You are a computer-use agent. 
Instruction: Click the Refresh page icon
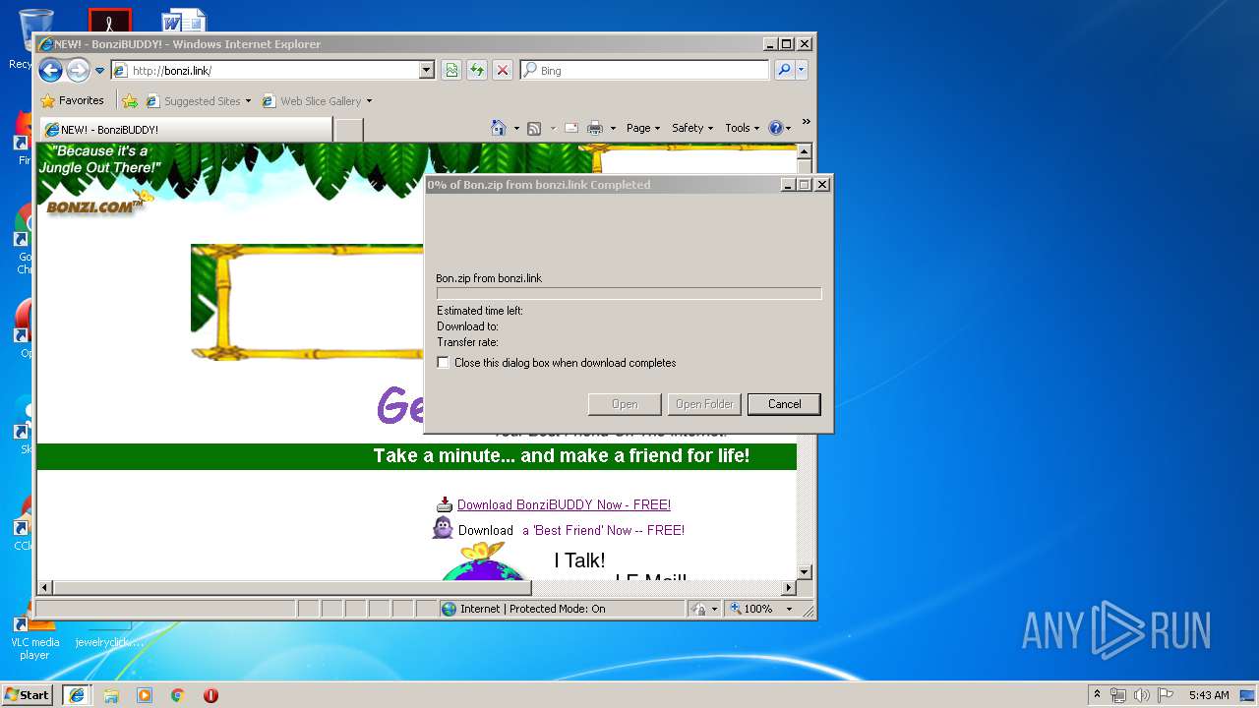[477, 70]
